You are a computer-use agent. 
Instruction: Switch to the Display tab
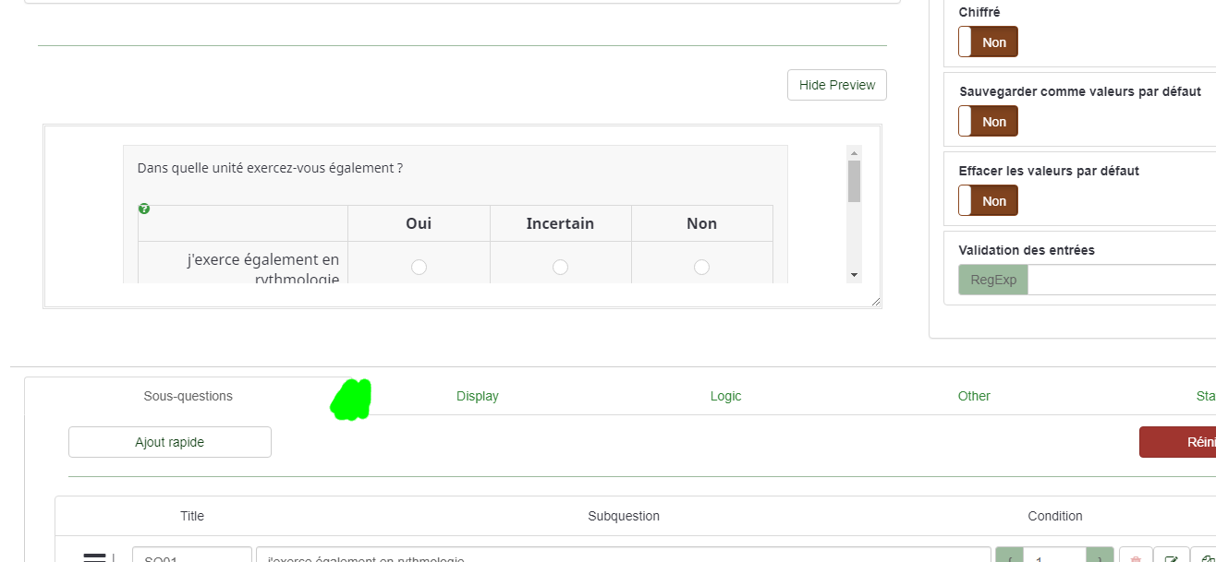[x=478, y=396]
